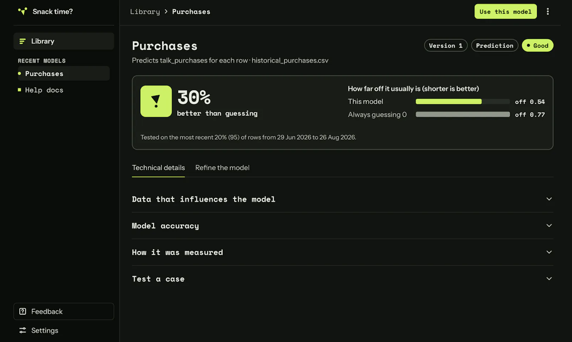
Task: Click the Snack time? title text
Action: 53,11
